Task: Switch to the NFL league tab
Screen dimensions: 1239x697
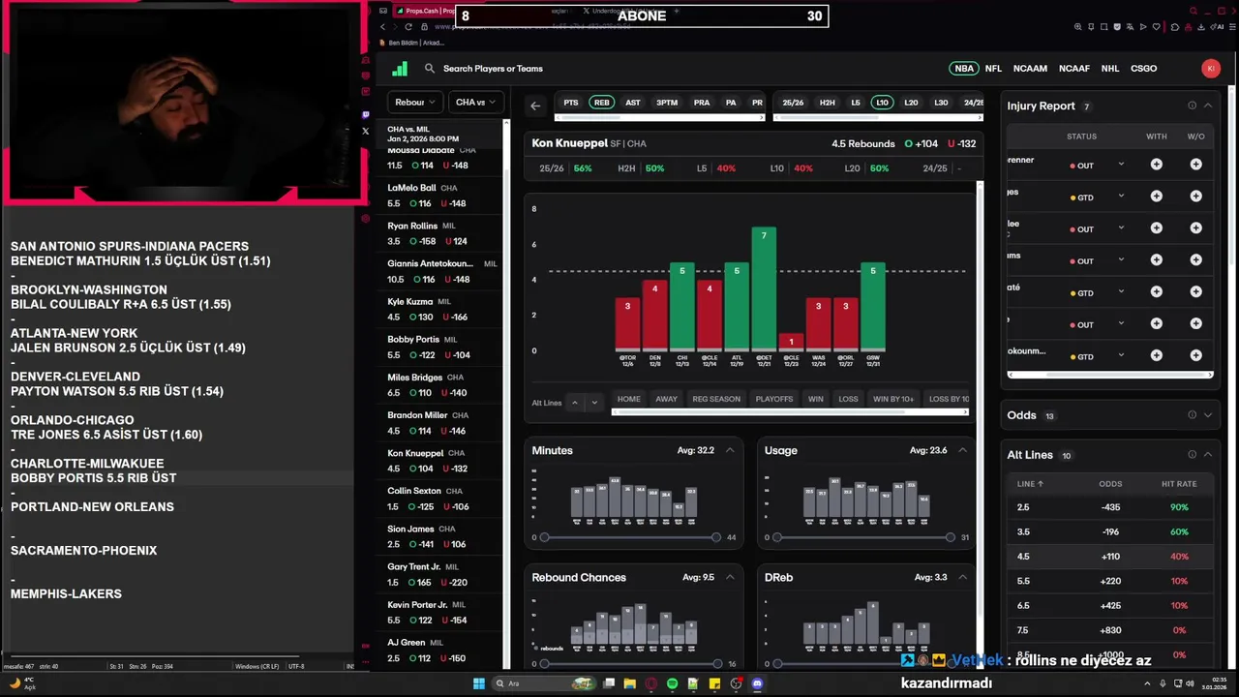Action: pos(993,69)
